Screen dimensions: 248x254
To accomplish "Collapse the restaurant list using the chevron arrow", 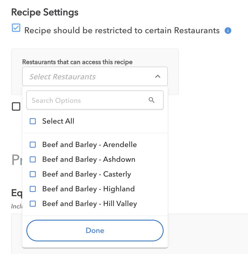I will [158, 76].
